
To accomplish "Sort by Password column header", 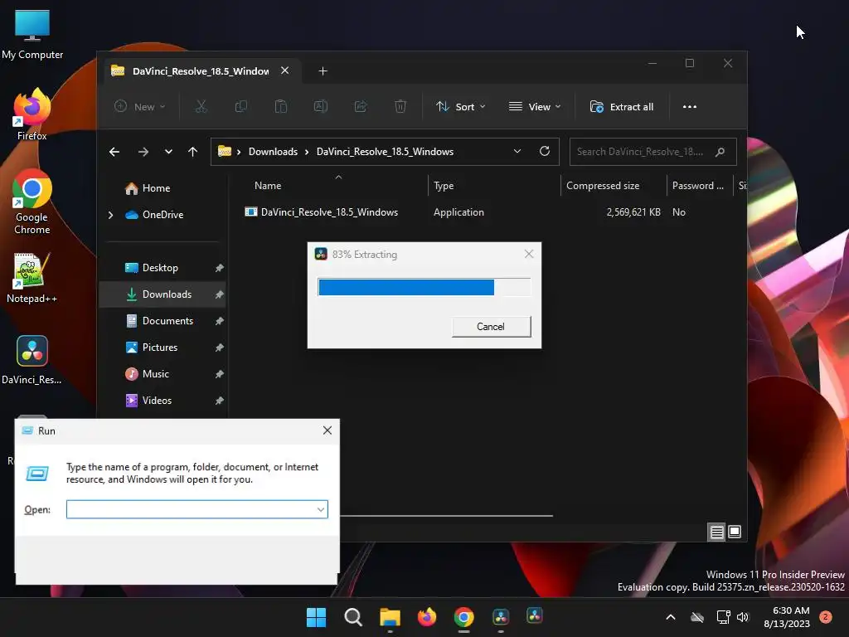I will click(x=698, y=185).
